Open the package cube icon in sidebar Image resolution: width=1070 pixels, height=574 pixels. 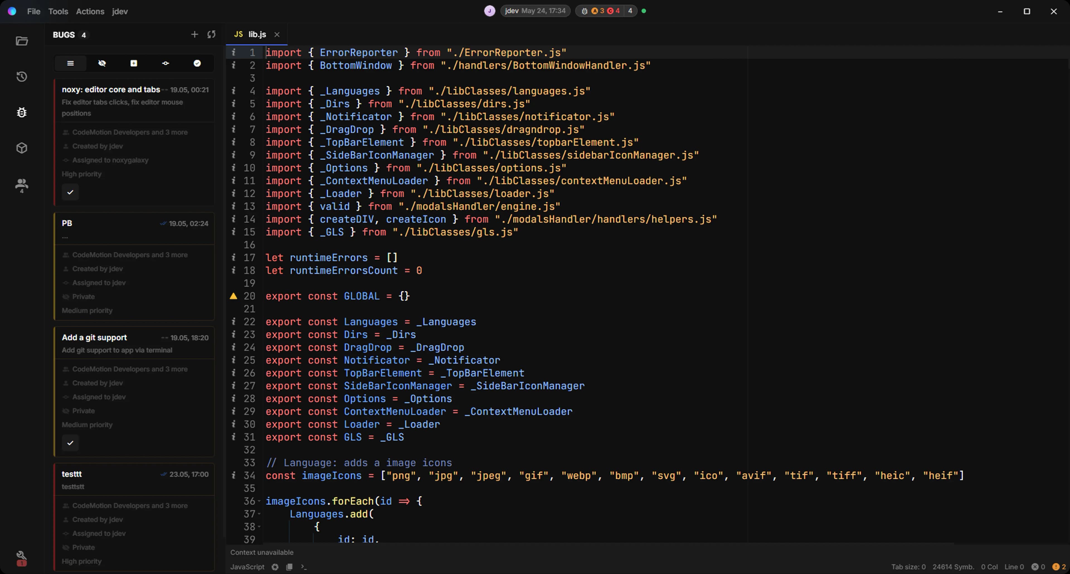22,148
